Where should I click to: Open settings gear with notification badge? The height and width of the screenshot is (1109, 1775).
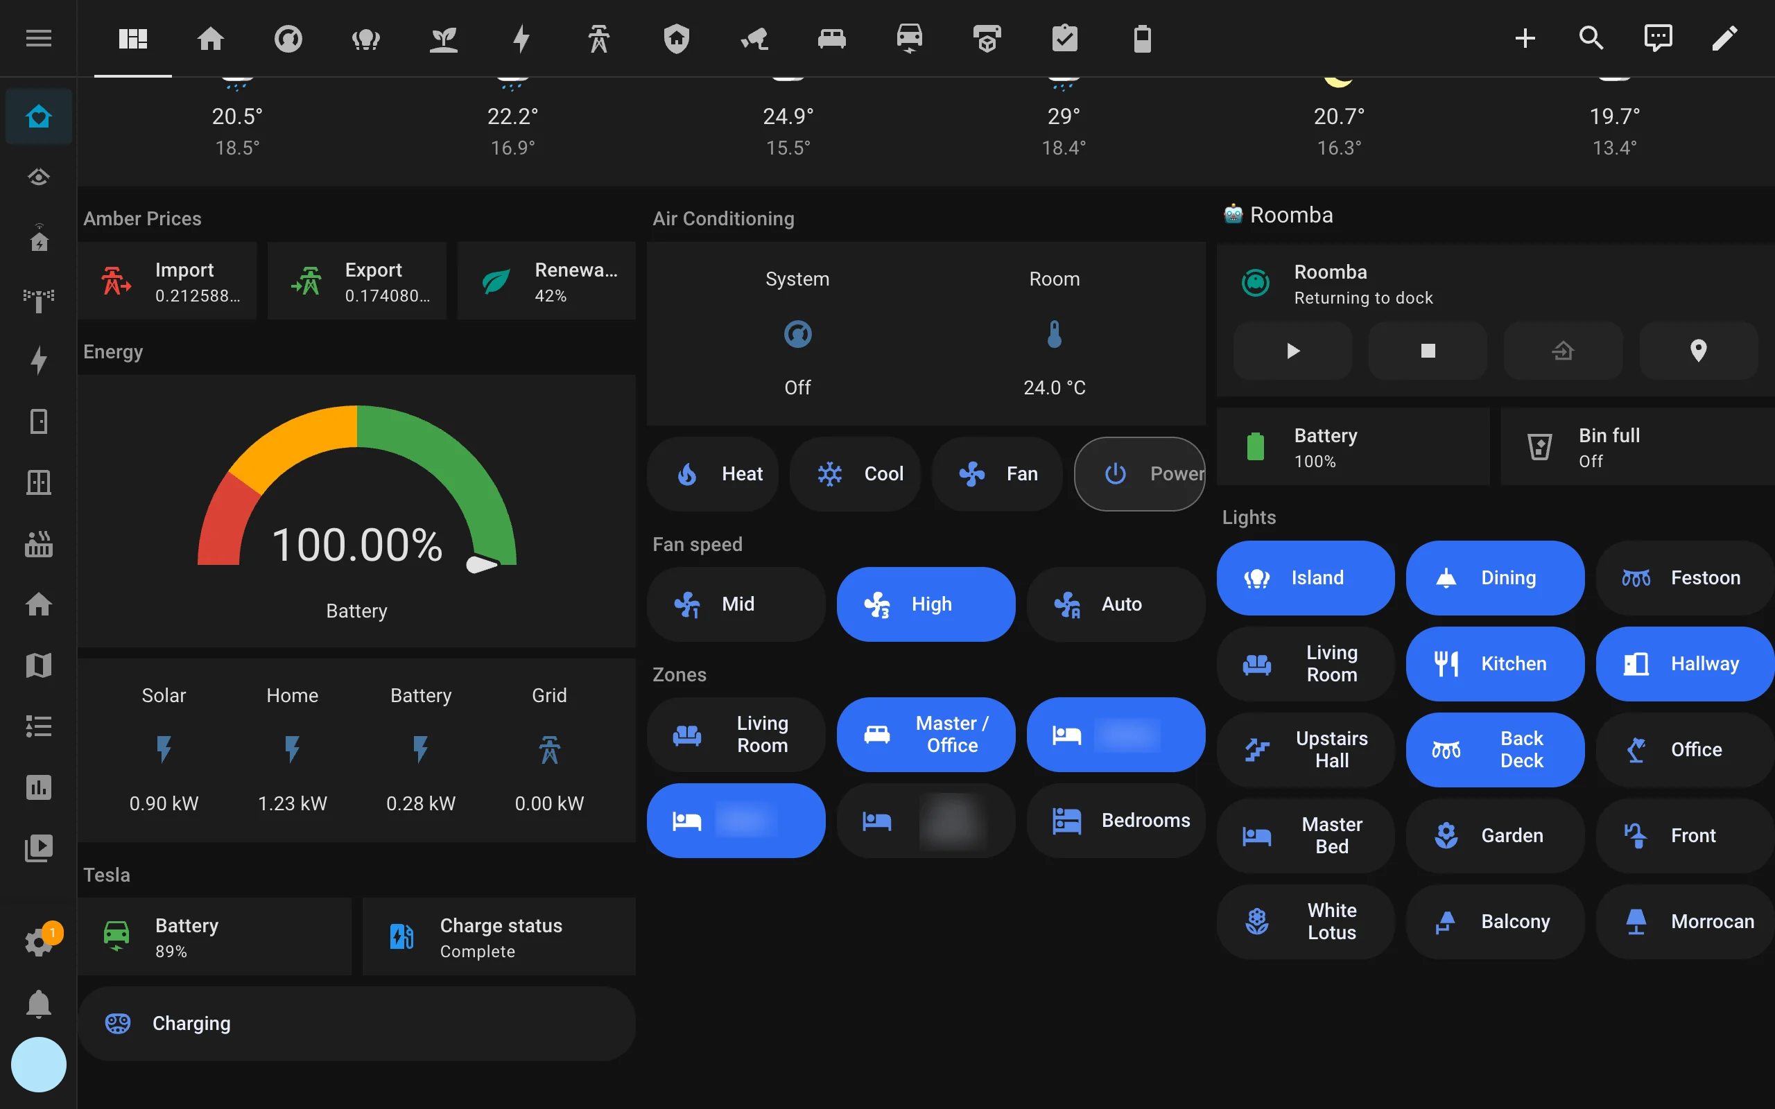tap(38, 941)
